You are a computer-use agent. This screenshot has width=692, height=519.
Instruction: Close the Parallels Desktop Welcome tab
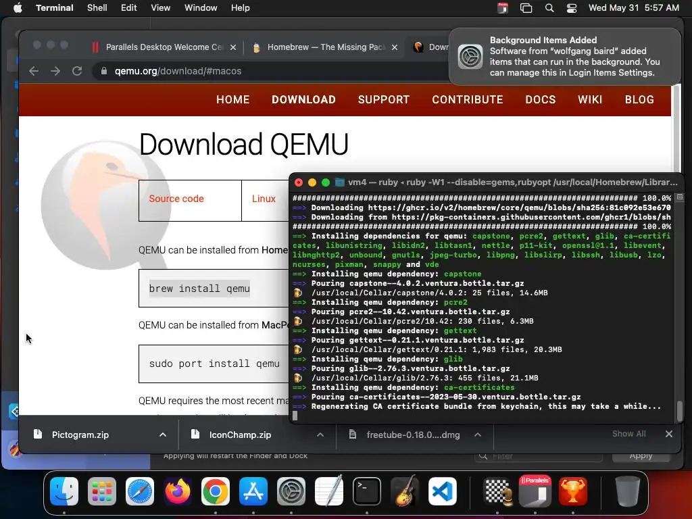pyautogui.click(x=233, y=47)
